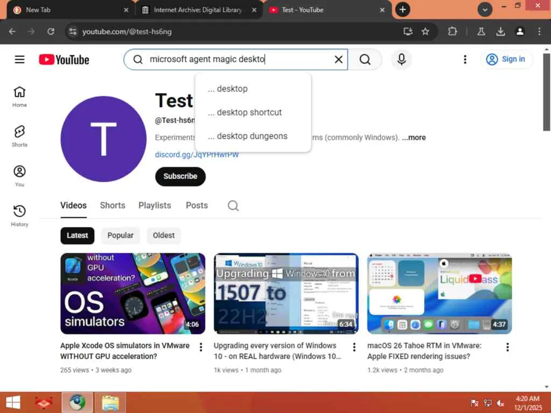Image resolution: width=551 pixels, height=413 pixels.
Task: Open the You section in sidebar
Action: tap(20, 176)
